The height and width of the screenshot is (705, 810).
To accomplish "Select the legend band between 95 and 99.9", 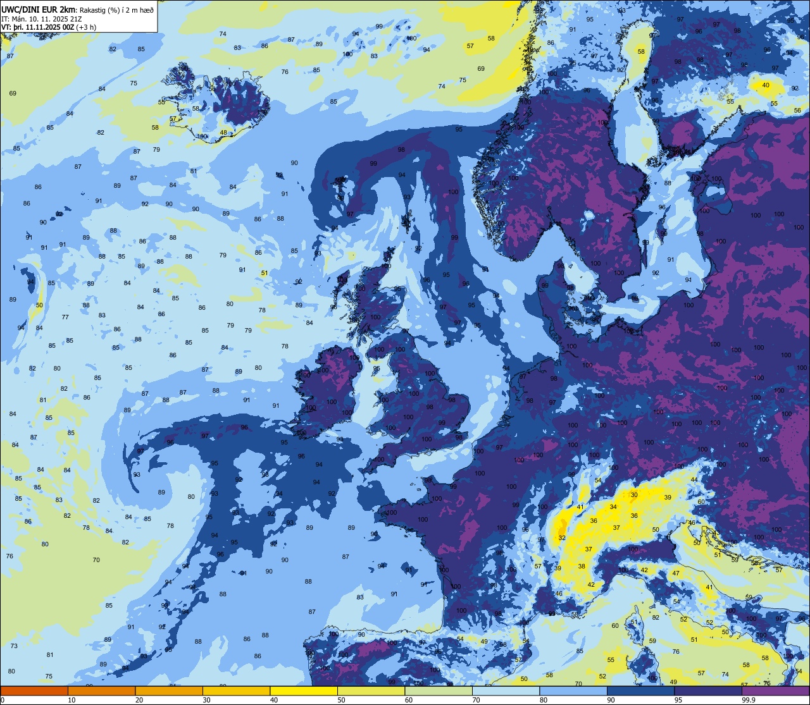I will click(x=708, y=690).
